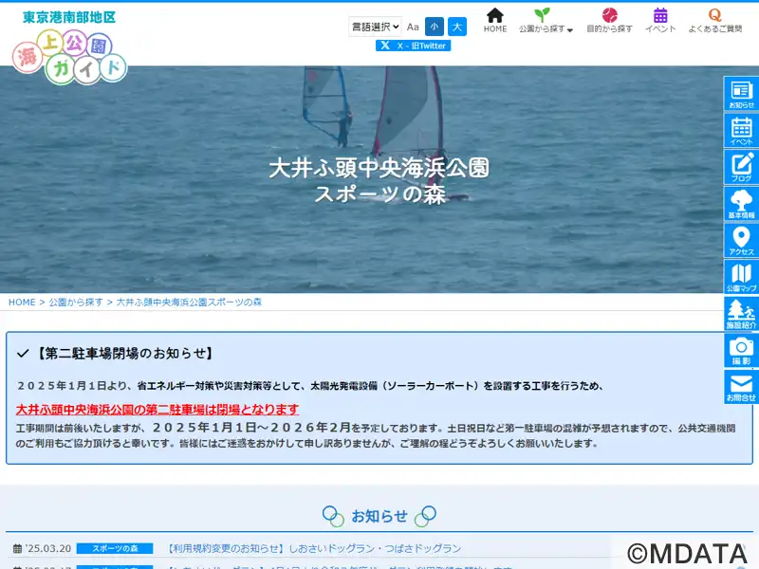
Task: Open 基本情報 sidebar tree icon
Action: coord(741,204)
